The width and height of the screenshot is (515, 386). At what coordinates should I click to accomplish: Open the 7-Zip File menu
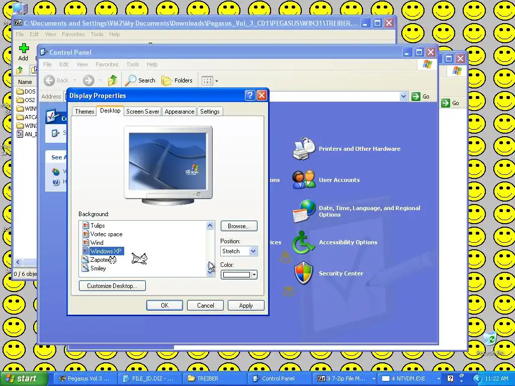tap(20, 34)
